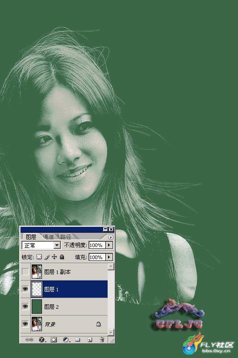Open the 不透明度 opacity slider arrow

(109, 245)
